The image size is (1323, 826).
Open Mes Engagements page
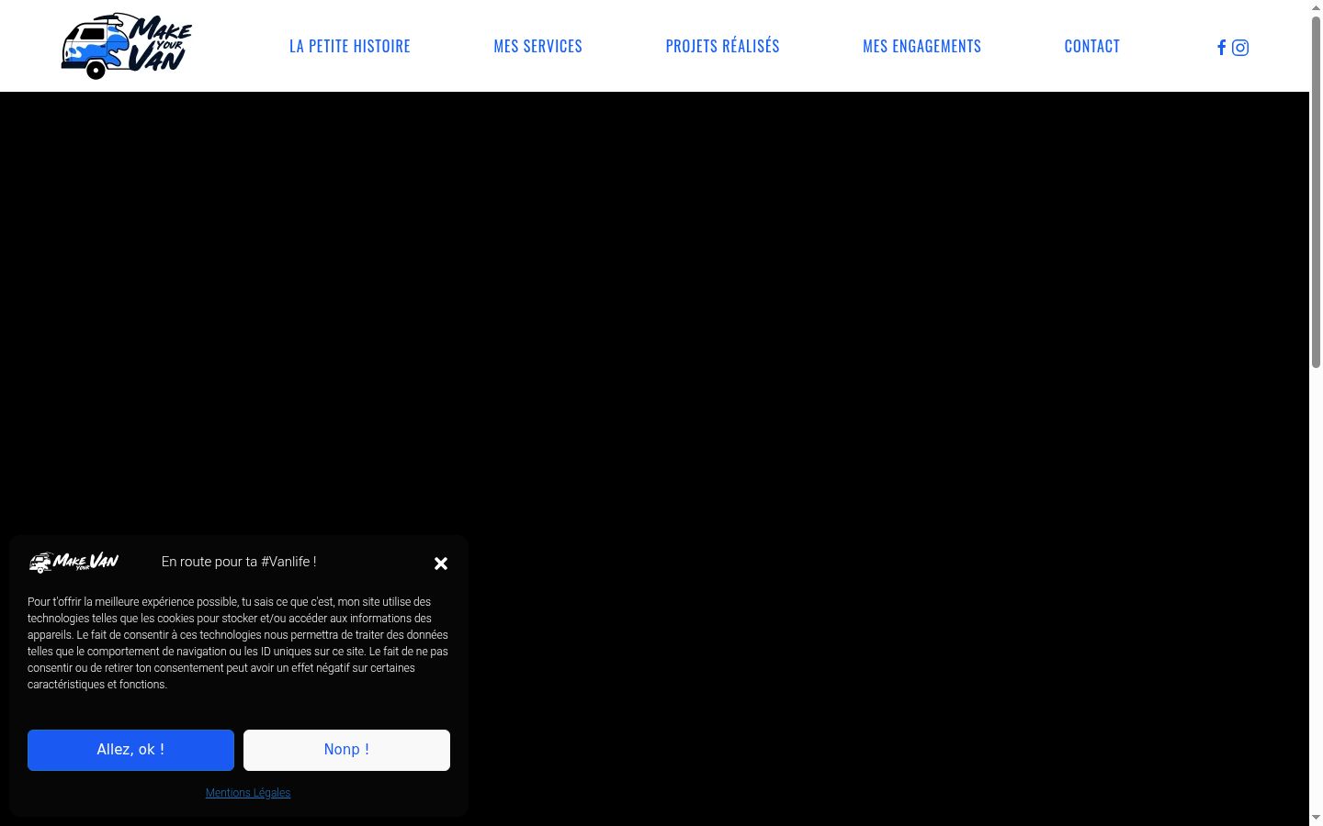click(922, 46)
